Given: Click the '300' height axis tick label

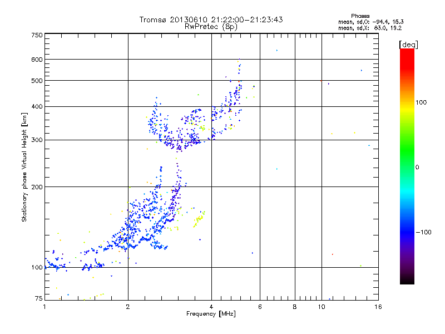Looking at the screenshot, I should coord(37,140).
